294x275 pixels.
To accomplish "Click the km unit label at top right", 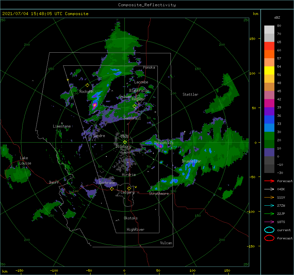I will (x=255, y=14).
